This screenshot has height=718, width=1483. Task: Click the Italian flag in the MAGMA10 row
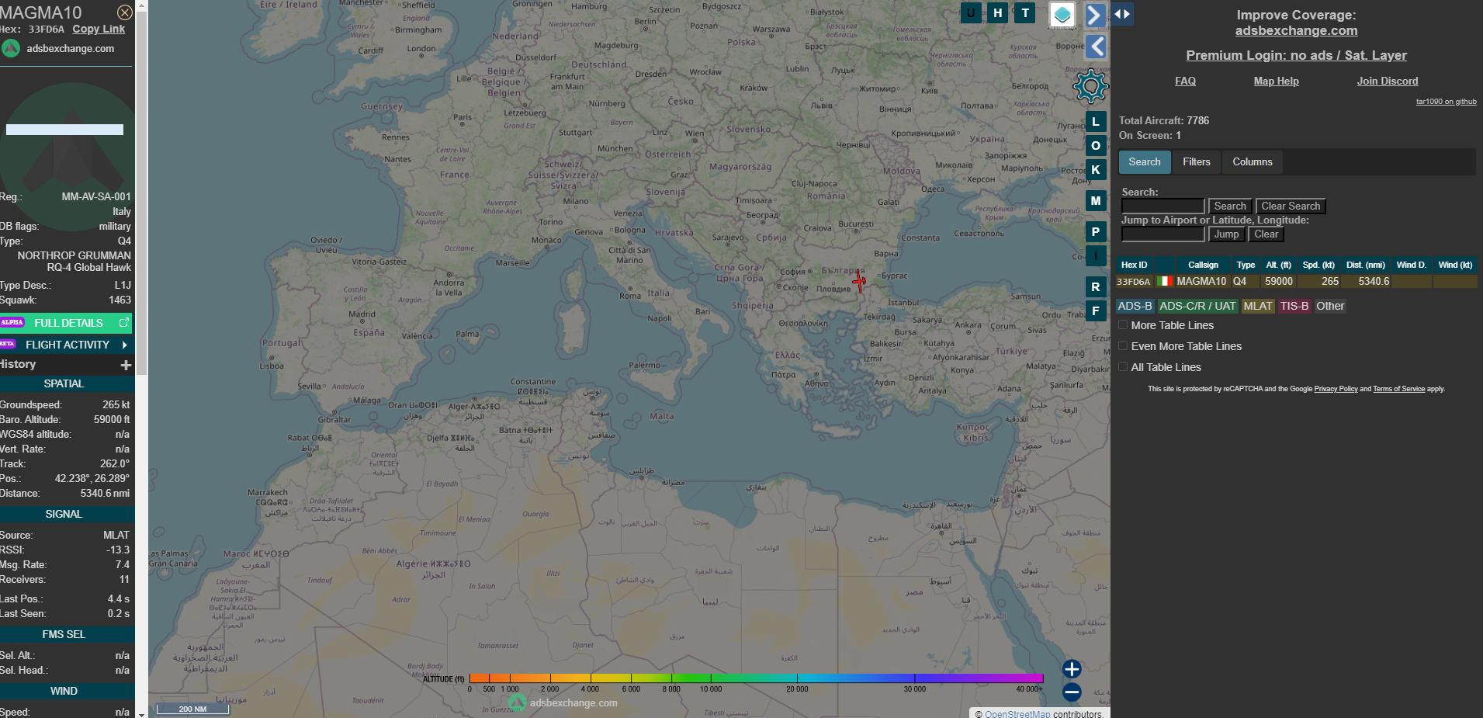click(1165, 281)
